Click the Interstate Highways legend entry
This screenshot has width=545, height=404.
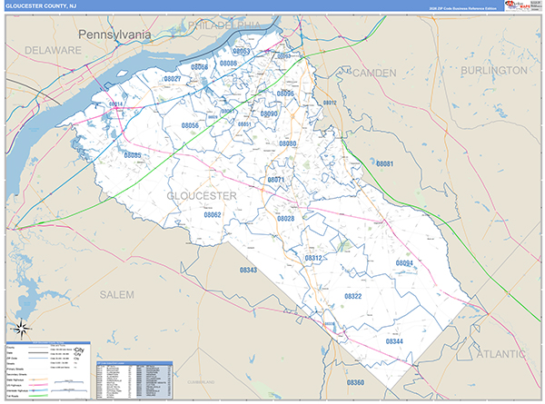(17, 390)
